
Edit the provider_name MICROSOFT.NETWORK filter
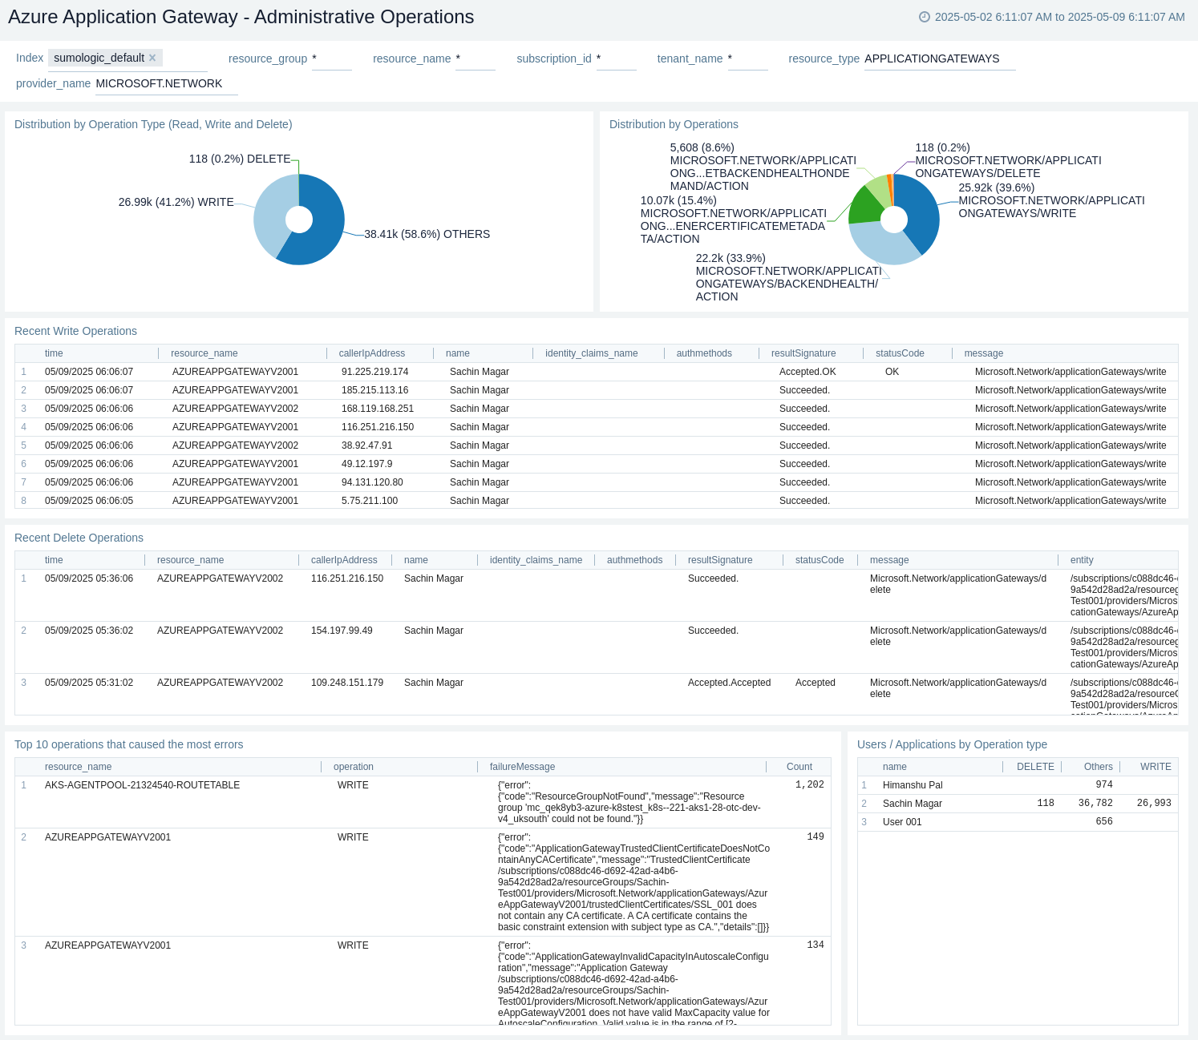166,83
